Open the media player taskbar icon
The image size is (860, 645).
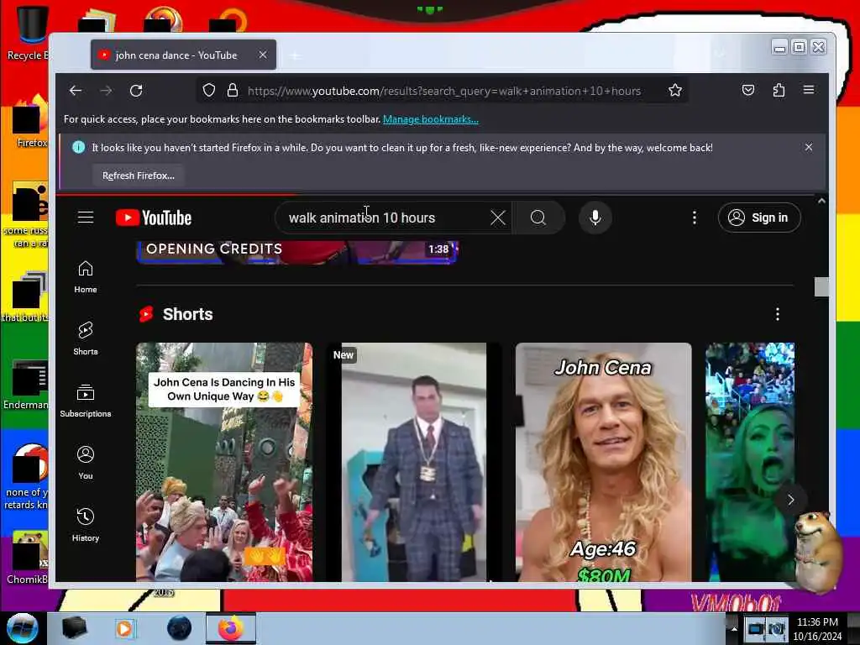point(124,628)
